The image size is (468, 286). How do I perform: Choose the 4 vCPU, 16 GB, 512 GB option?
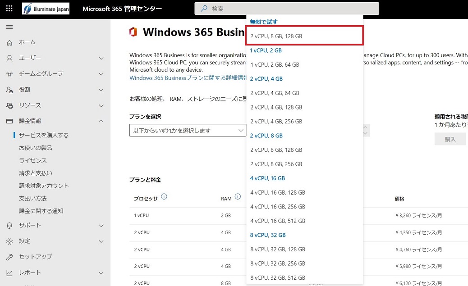(x=304, y=221)
